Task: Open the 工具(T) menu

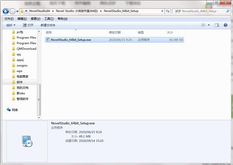Action: pos(49,19)
